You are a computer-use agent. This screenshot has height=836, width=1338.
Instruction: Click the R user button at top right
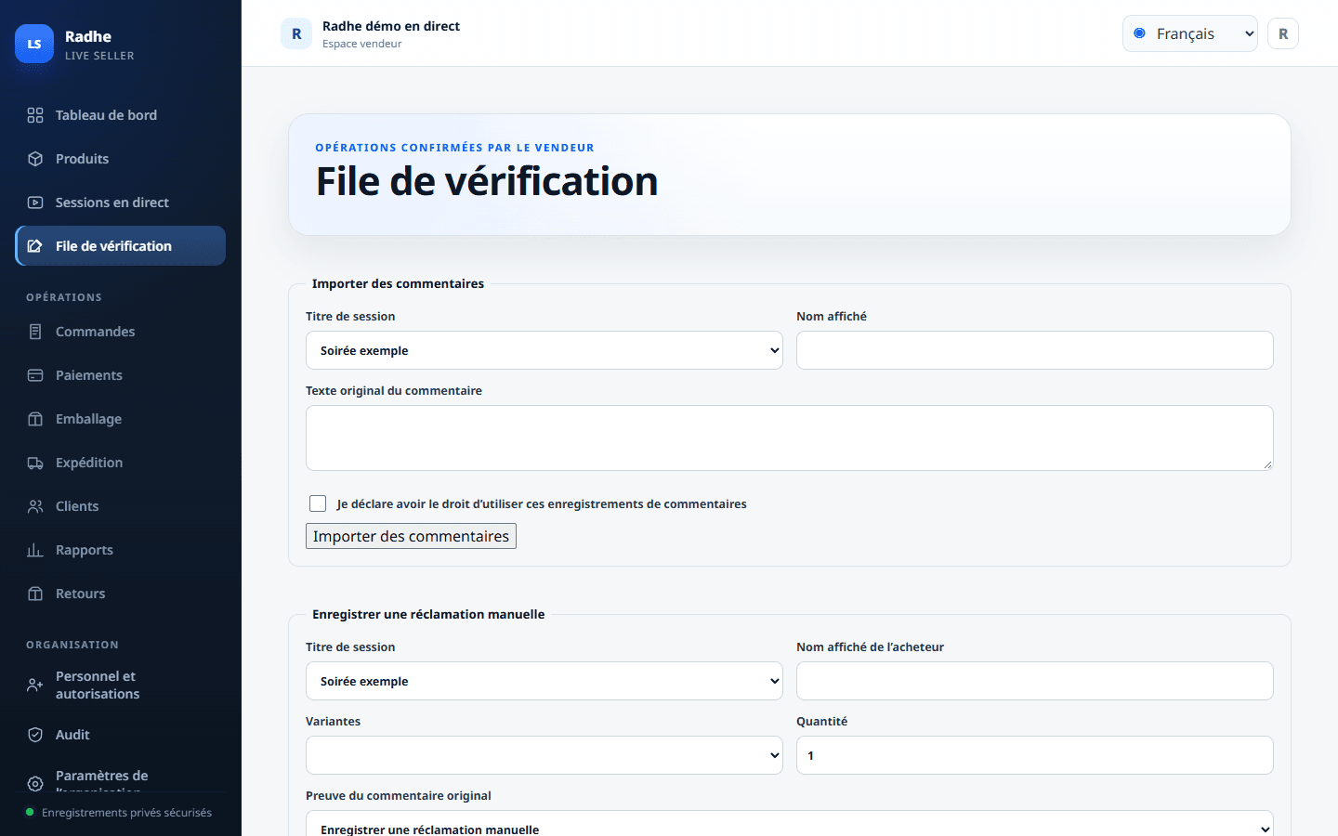[x=1283, y=33]
